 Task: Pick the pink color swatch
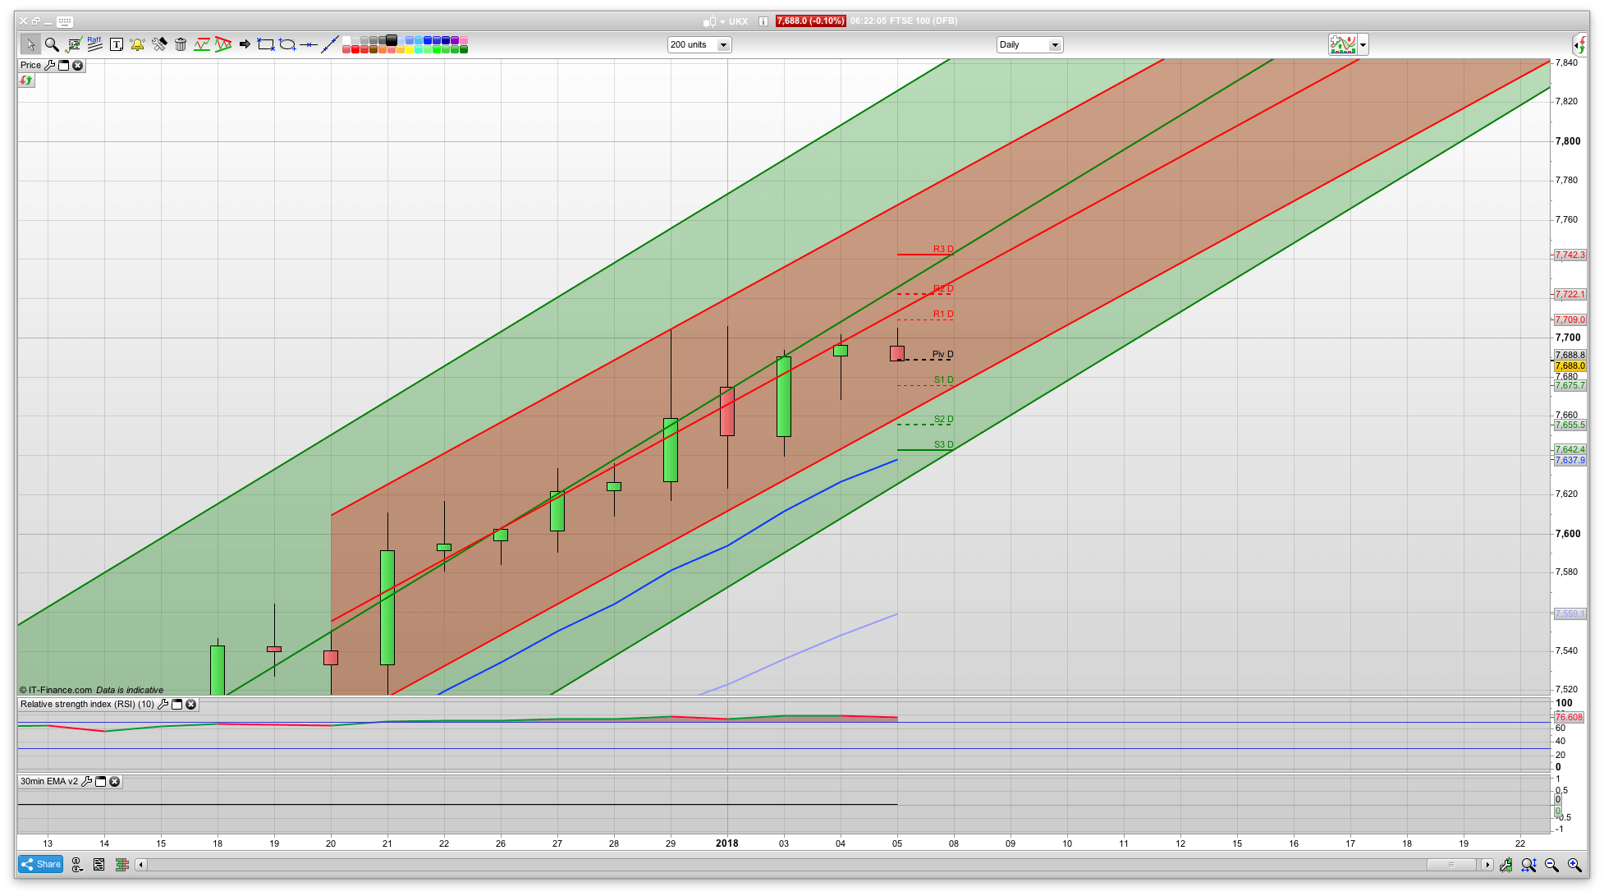(463, 40)
